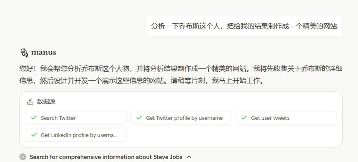Screen dimensions: 358x162
Task: Open the Get LinkedIn profile by username chip
Action: tap(76, 135)
